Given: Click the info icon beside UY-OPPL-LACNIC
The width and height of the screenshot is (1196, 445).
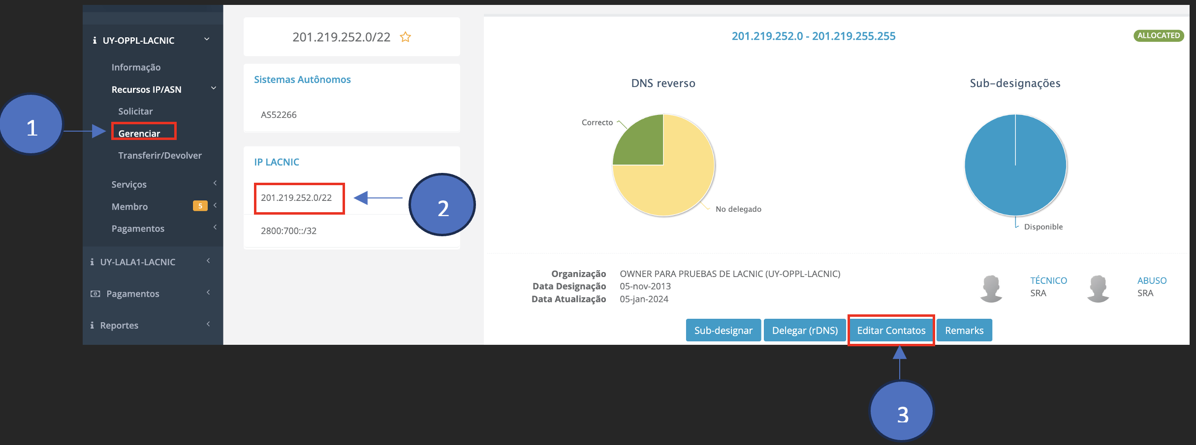Looking at the screenshot, I should (x=94, y=41).
